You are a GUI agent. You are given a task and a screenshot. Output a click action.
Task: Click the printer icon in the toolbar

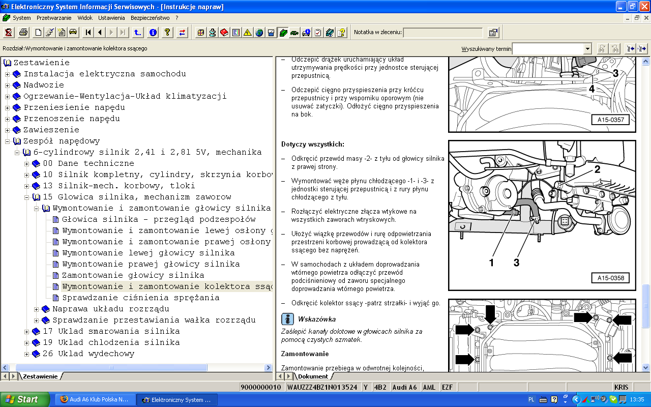(x=23, y=33)
